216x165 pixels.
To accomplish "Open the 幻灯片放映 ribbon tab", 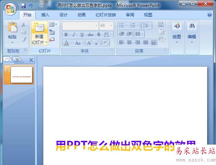I will (106, 15).
